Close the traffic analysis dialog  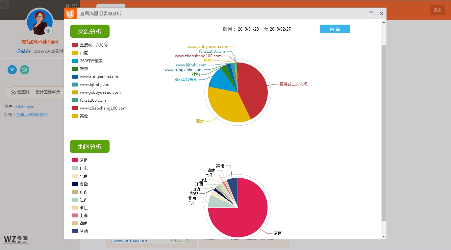[x=382, y=14]
